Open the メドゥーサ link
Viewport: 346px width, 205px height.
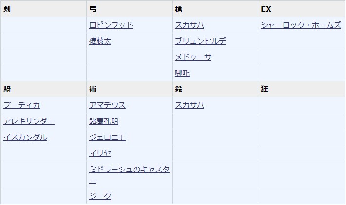(193, 57)
